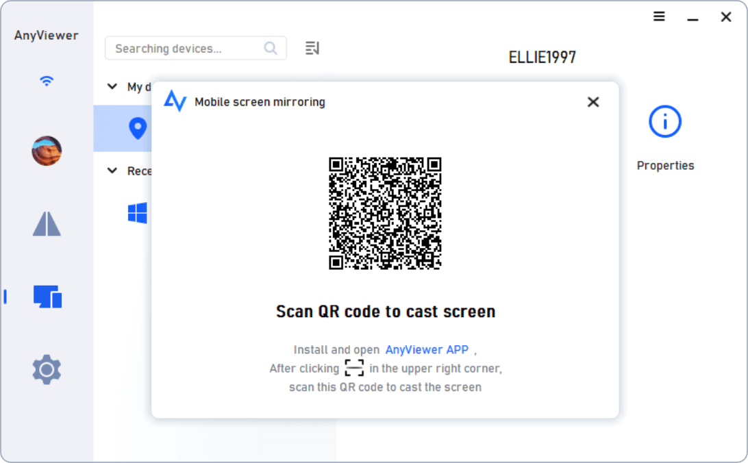Click the scan frame icon in instructions
The image size is (748, 463).
(x=354, y=368)
